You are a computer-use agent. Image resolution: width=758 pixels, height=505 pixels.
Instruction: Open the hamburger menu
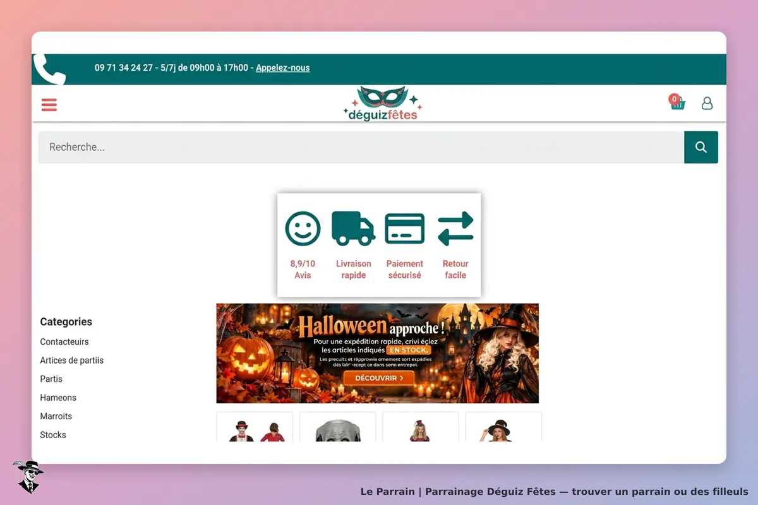click(x=49, y=105)
